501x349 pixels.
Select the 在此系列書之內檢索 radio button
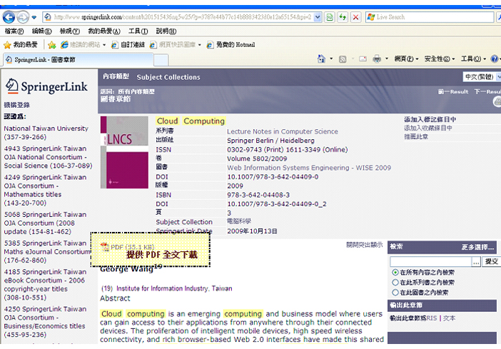pyautogui.click(x=395, y=283)
